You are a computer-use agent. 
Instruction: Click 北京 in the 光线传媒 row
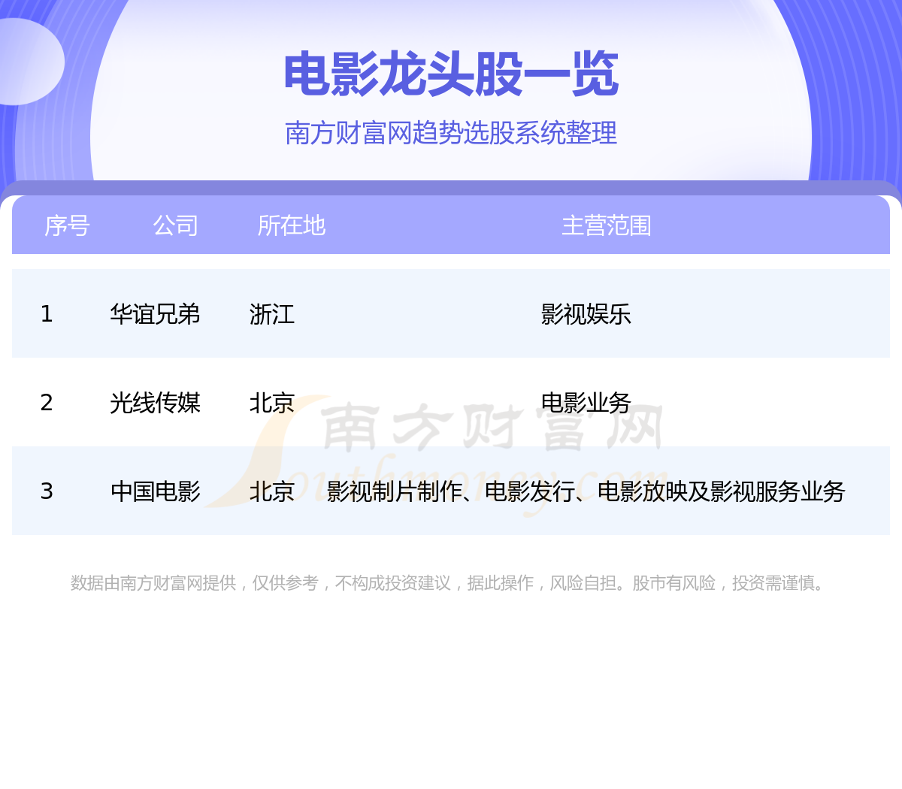pos(271,402)
